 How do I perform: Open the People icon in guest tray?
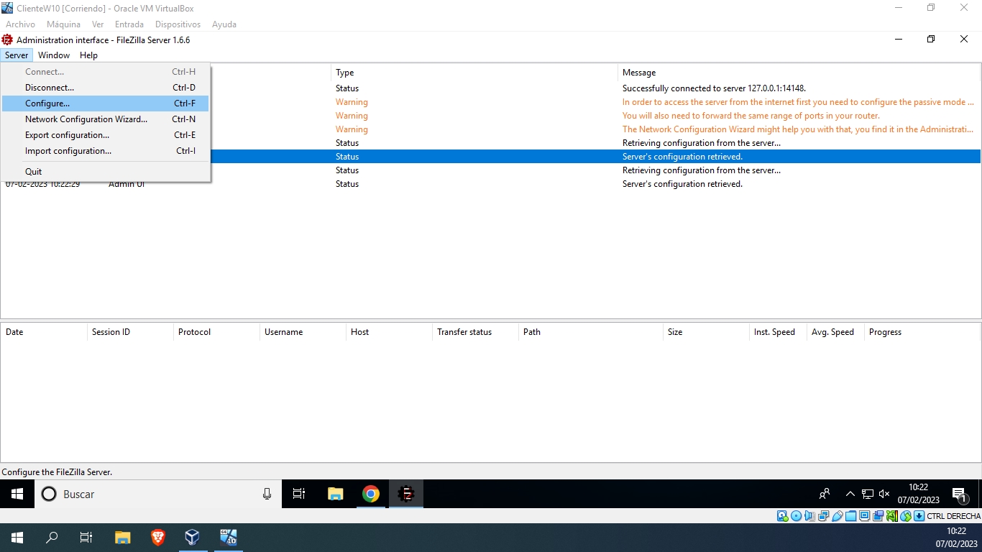tap(825, 494)
